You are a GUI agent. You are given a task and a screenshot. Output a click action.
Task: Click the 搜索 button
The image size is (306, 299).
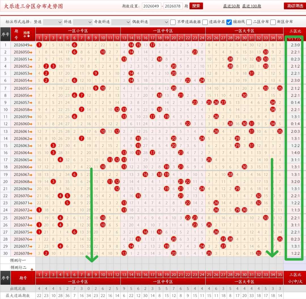196,6
